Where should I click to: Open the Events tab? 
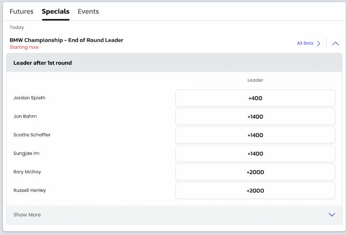(88, 12)
